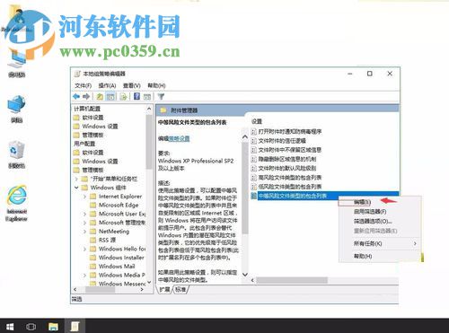The height and width of the screenshot is (333, 449).
Task: Click the tree pane horizontal scroll-right arrow
Action: (142, 289)
